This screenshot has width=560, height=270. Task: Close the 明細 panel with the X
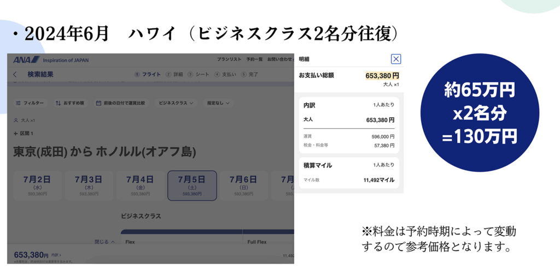396,59
